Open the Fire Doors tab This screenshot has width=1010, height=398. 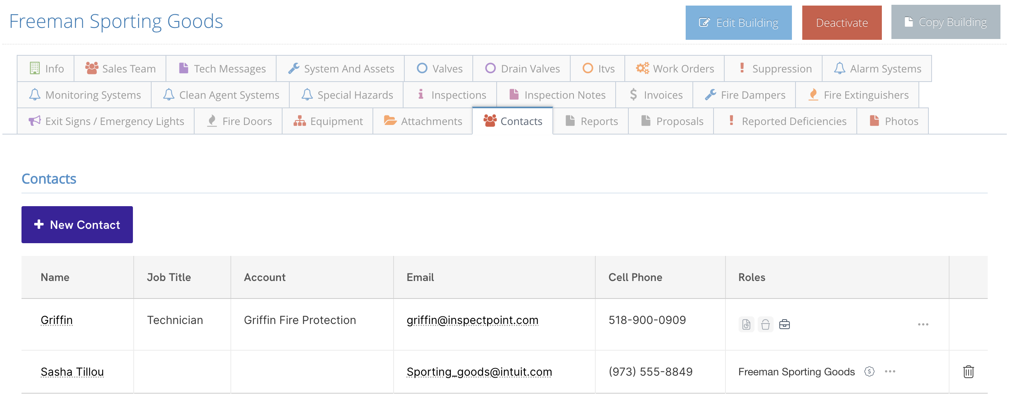point(238,121)
